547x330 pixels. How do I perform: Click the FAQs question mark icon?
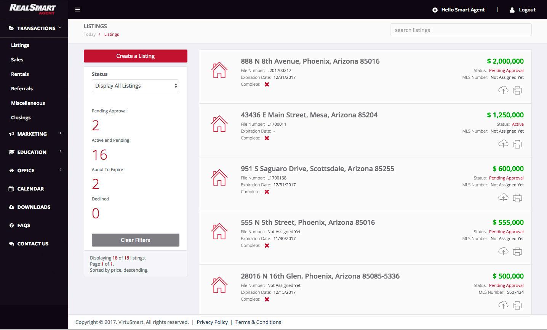point(11,225)
